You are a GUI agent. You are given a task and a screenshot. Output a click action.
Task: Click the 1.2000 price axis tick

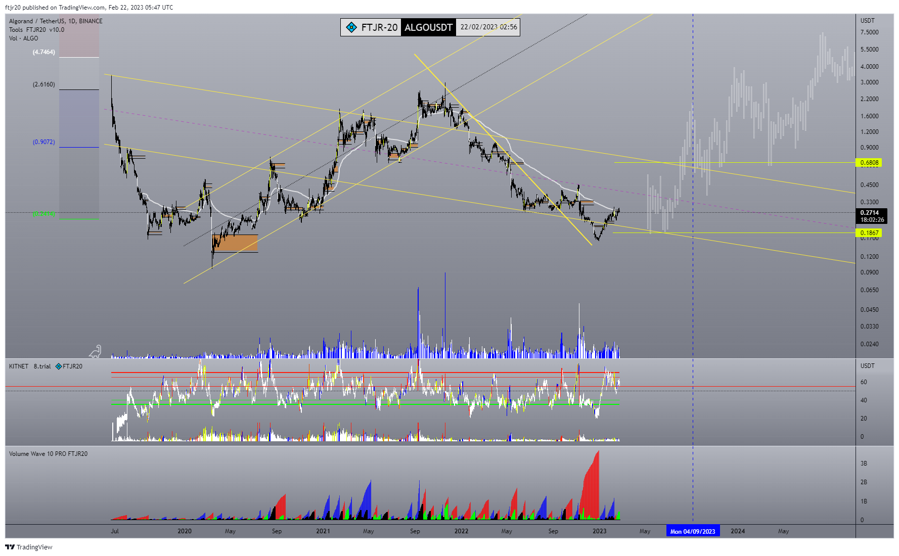870,132
